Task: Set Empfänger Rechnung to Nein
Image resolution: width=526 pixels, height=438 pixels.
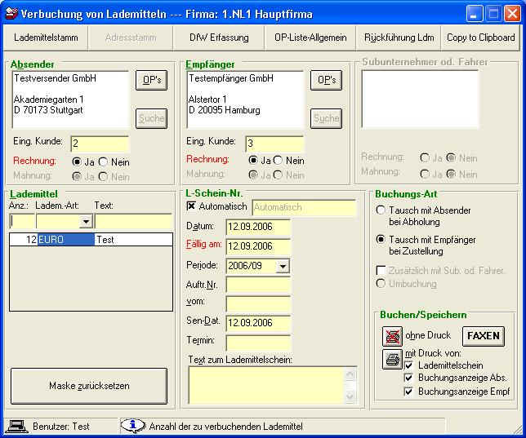Action: click(278, 161)
